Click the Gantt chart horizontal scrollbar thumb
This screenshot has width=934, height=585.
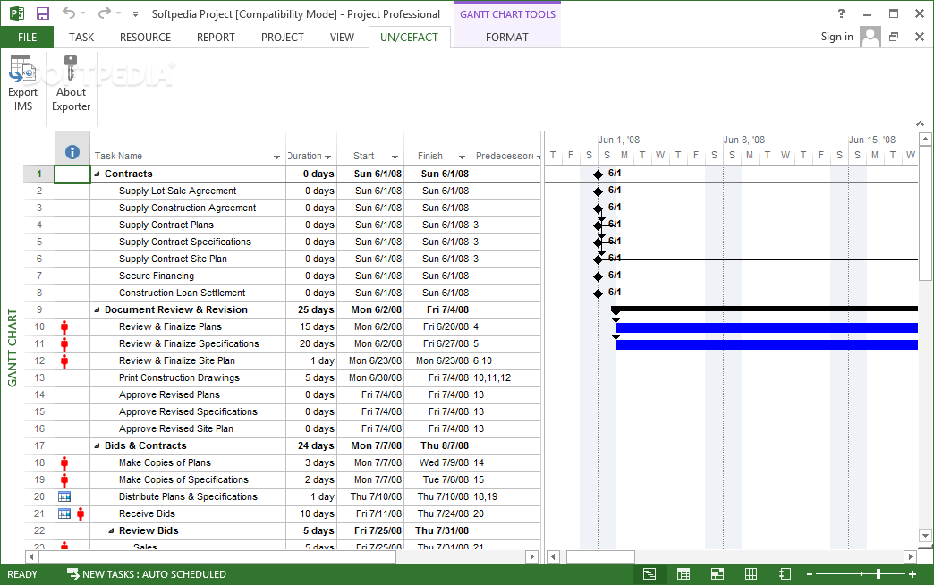(x=600, y=557)
